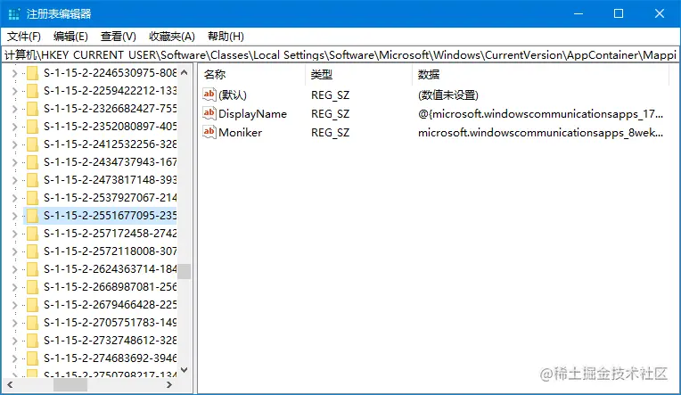Open the 收藏夹(A) menu
Image resolution: width=681 pixels, height=395 pixels.
coord(171,37)
